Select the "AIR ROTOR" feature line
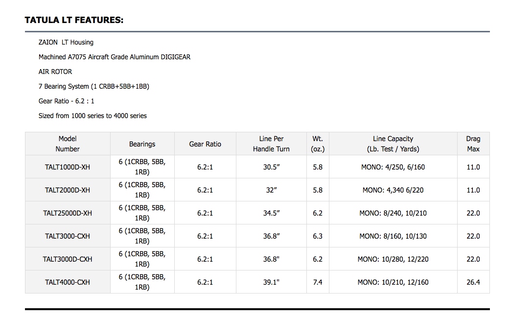This screenshot has height=319, width=509. click(x=55, y=72)
